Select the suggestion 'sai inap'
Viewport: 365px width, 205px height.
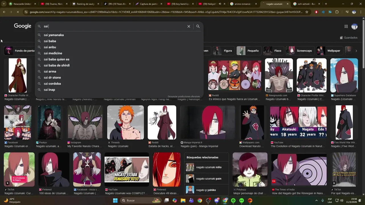(x=119, y=90)
